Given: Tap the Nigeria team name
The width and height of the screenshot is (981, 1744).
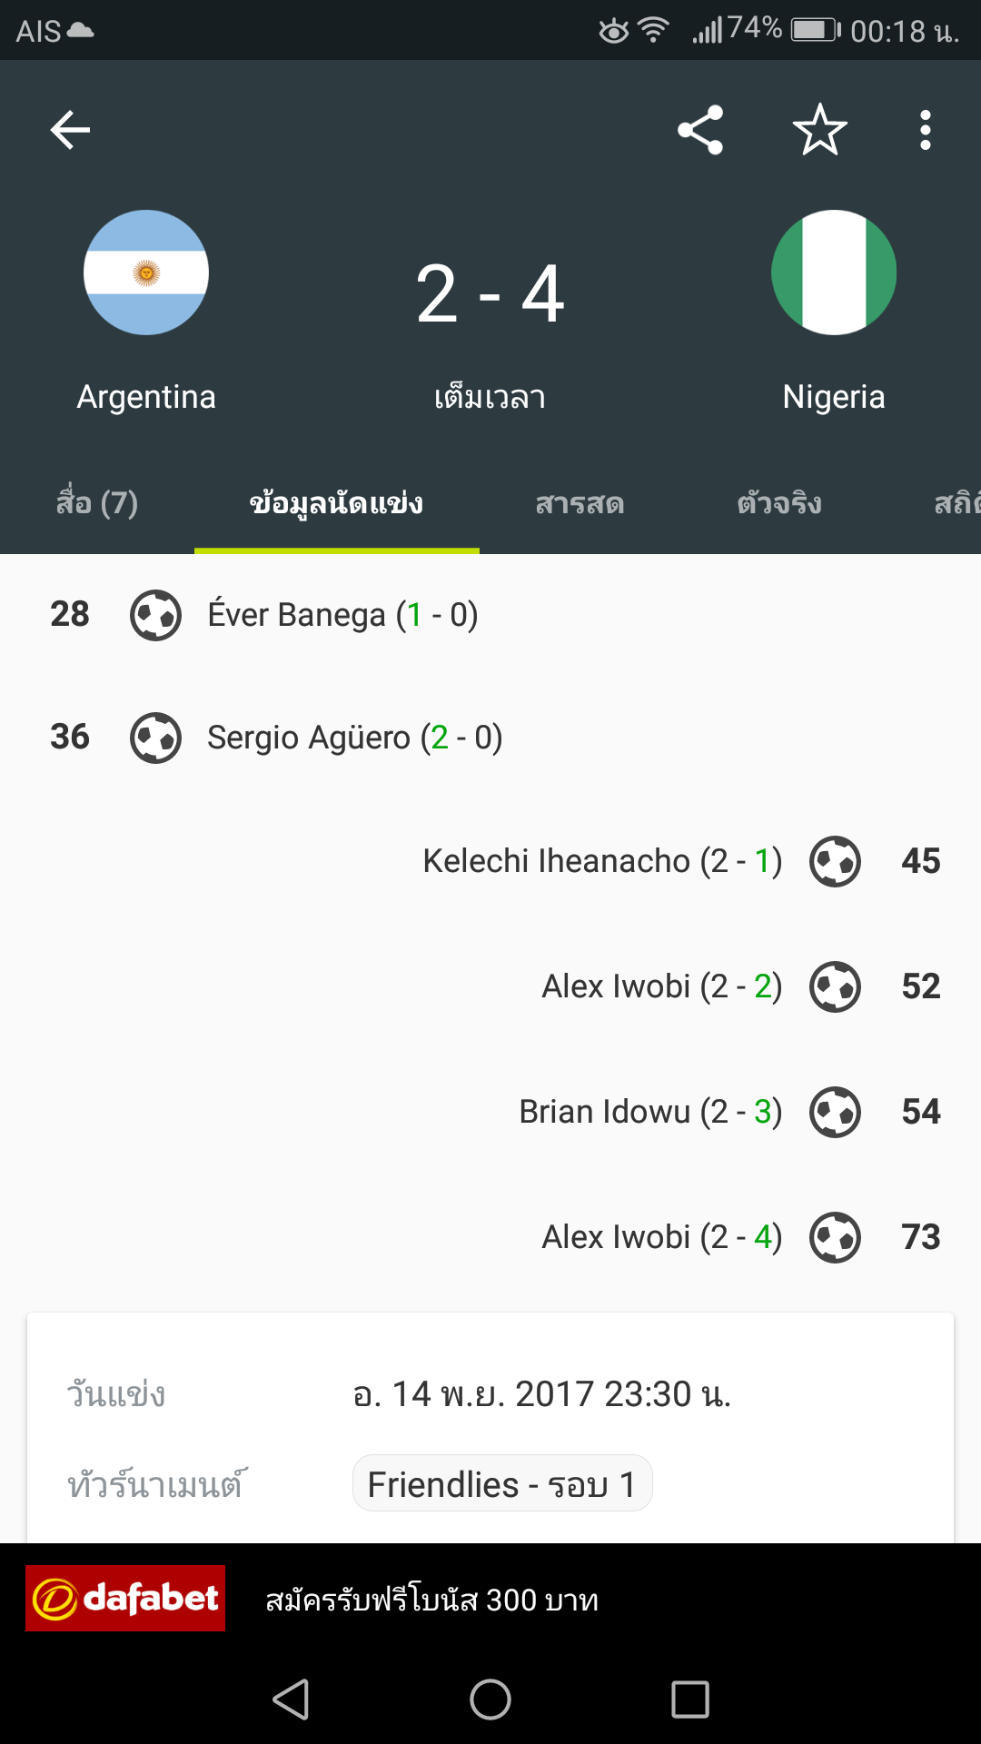Looking at the screenshot, I should (834, 397).
